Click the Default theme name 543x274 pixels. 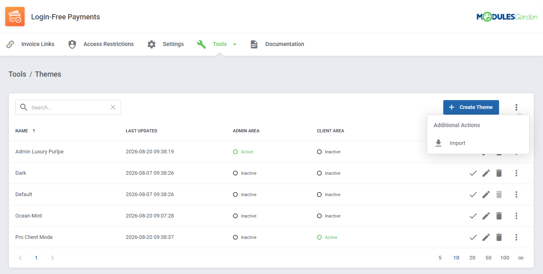(x=24, y=195)
